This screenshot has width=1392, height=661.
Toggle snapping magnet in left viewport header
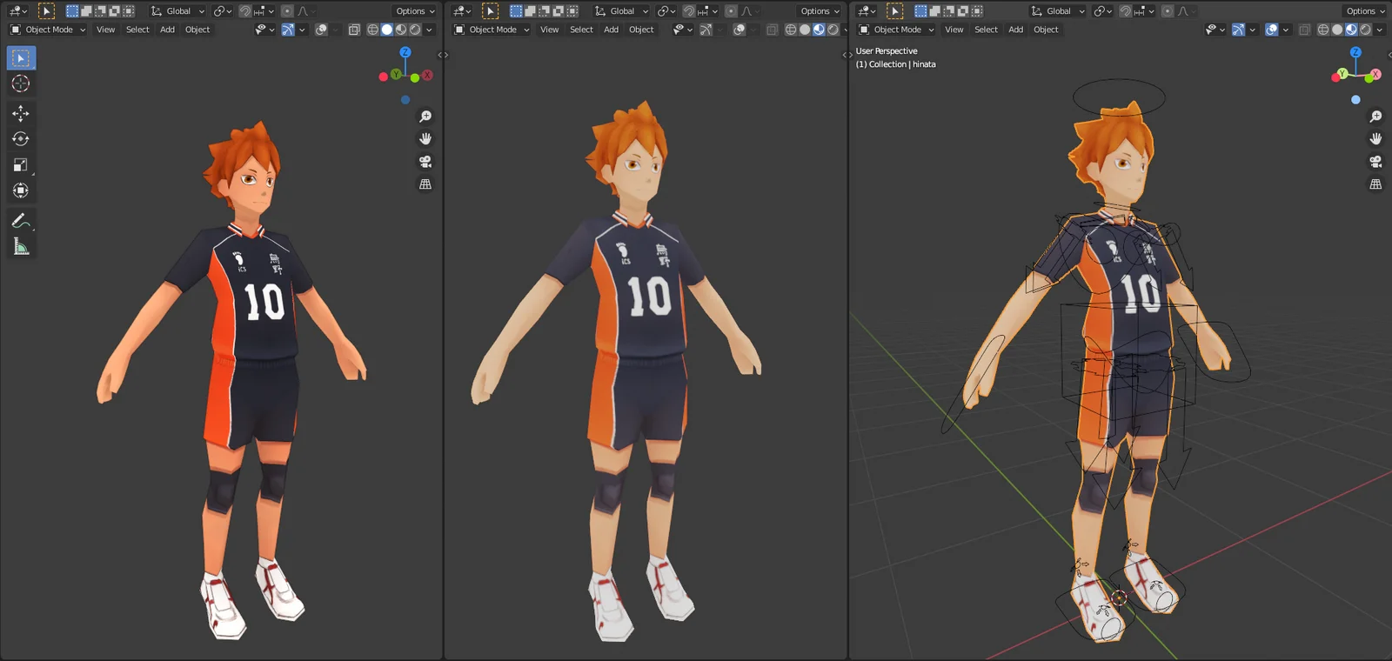[245, 11]
